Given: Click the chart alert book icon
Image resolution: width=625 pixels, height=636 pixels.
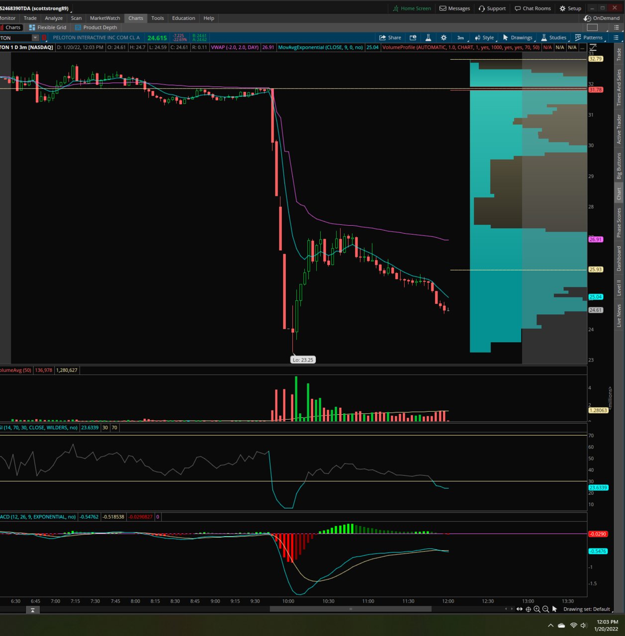Looking at the screenshot, I should pyautogui.click(x=413, y=38).
